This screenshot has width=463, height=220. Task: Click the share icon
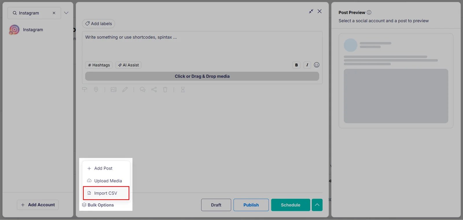point(154,90)
